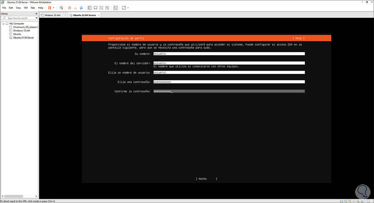Toggle the thumbnail bar view icon
The height and width of the screenshot is (203, 374).
(95, 7)
